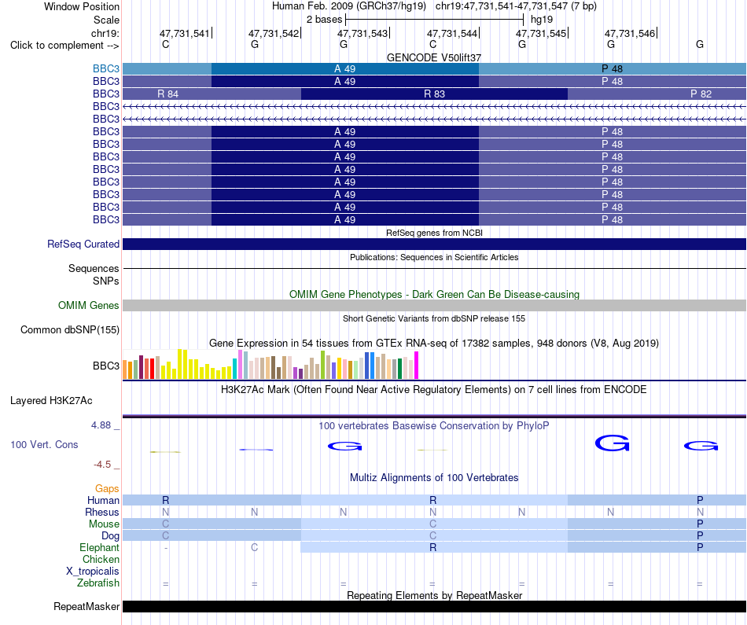Open the RefSeq Curated track label
The width and height of the screenshot is (747, 625).
(x=83, y=244)
